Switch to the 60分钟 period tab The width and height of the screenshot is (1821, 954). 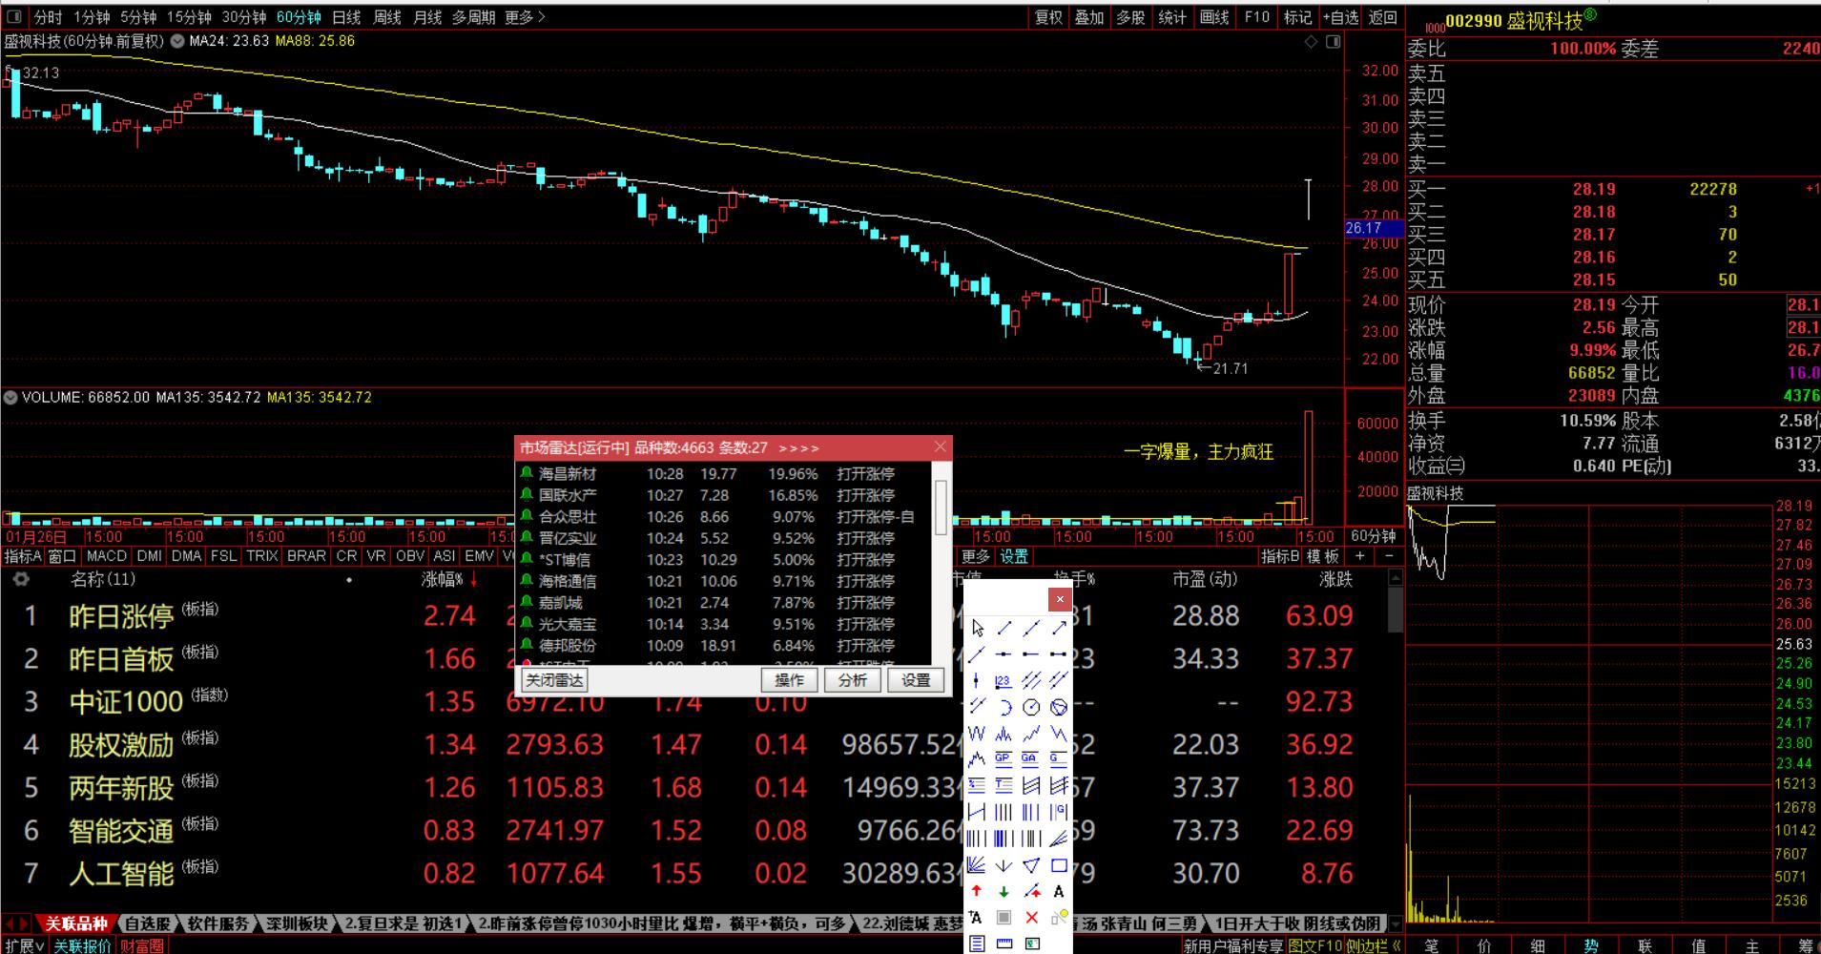coord(299,17)
